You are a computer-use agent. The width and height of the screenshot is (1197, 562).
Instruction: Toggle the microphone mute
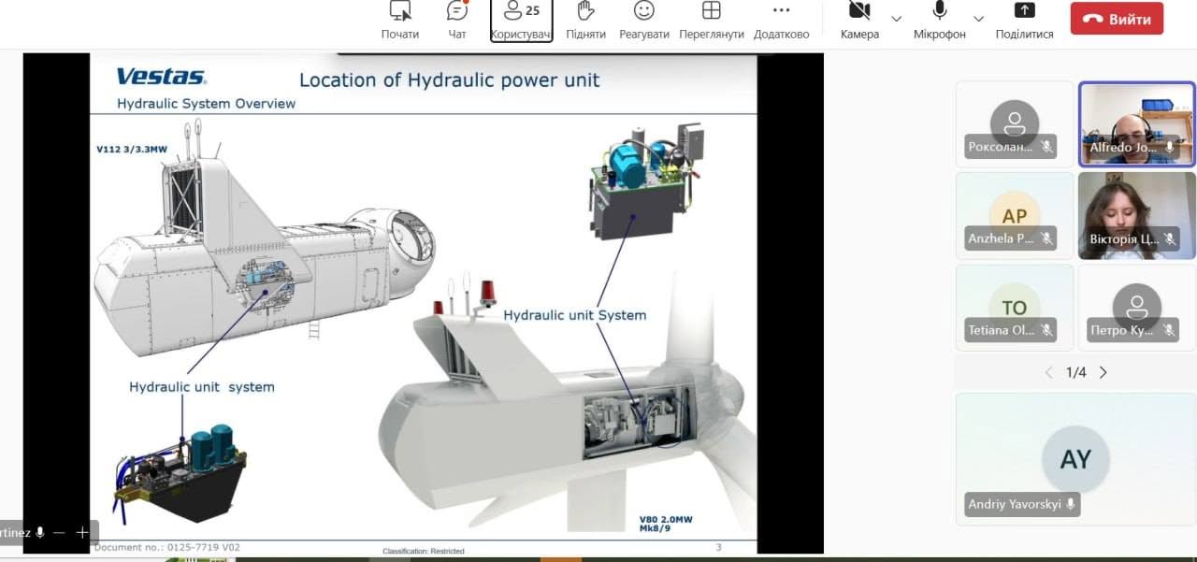coord(940,21)
